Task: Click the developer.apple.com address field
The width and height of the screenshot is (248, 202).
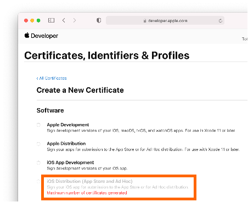Action: 165,20
